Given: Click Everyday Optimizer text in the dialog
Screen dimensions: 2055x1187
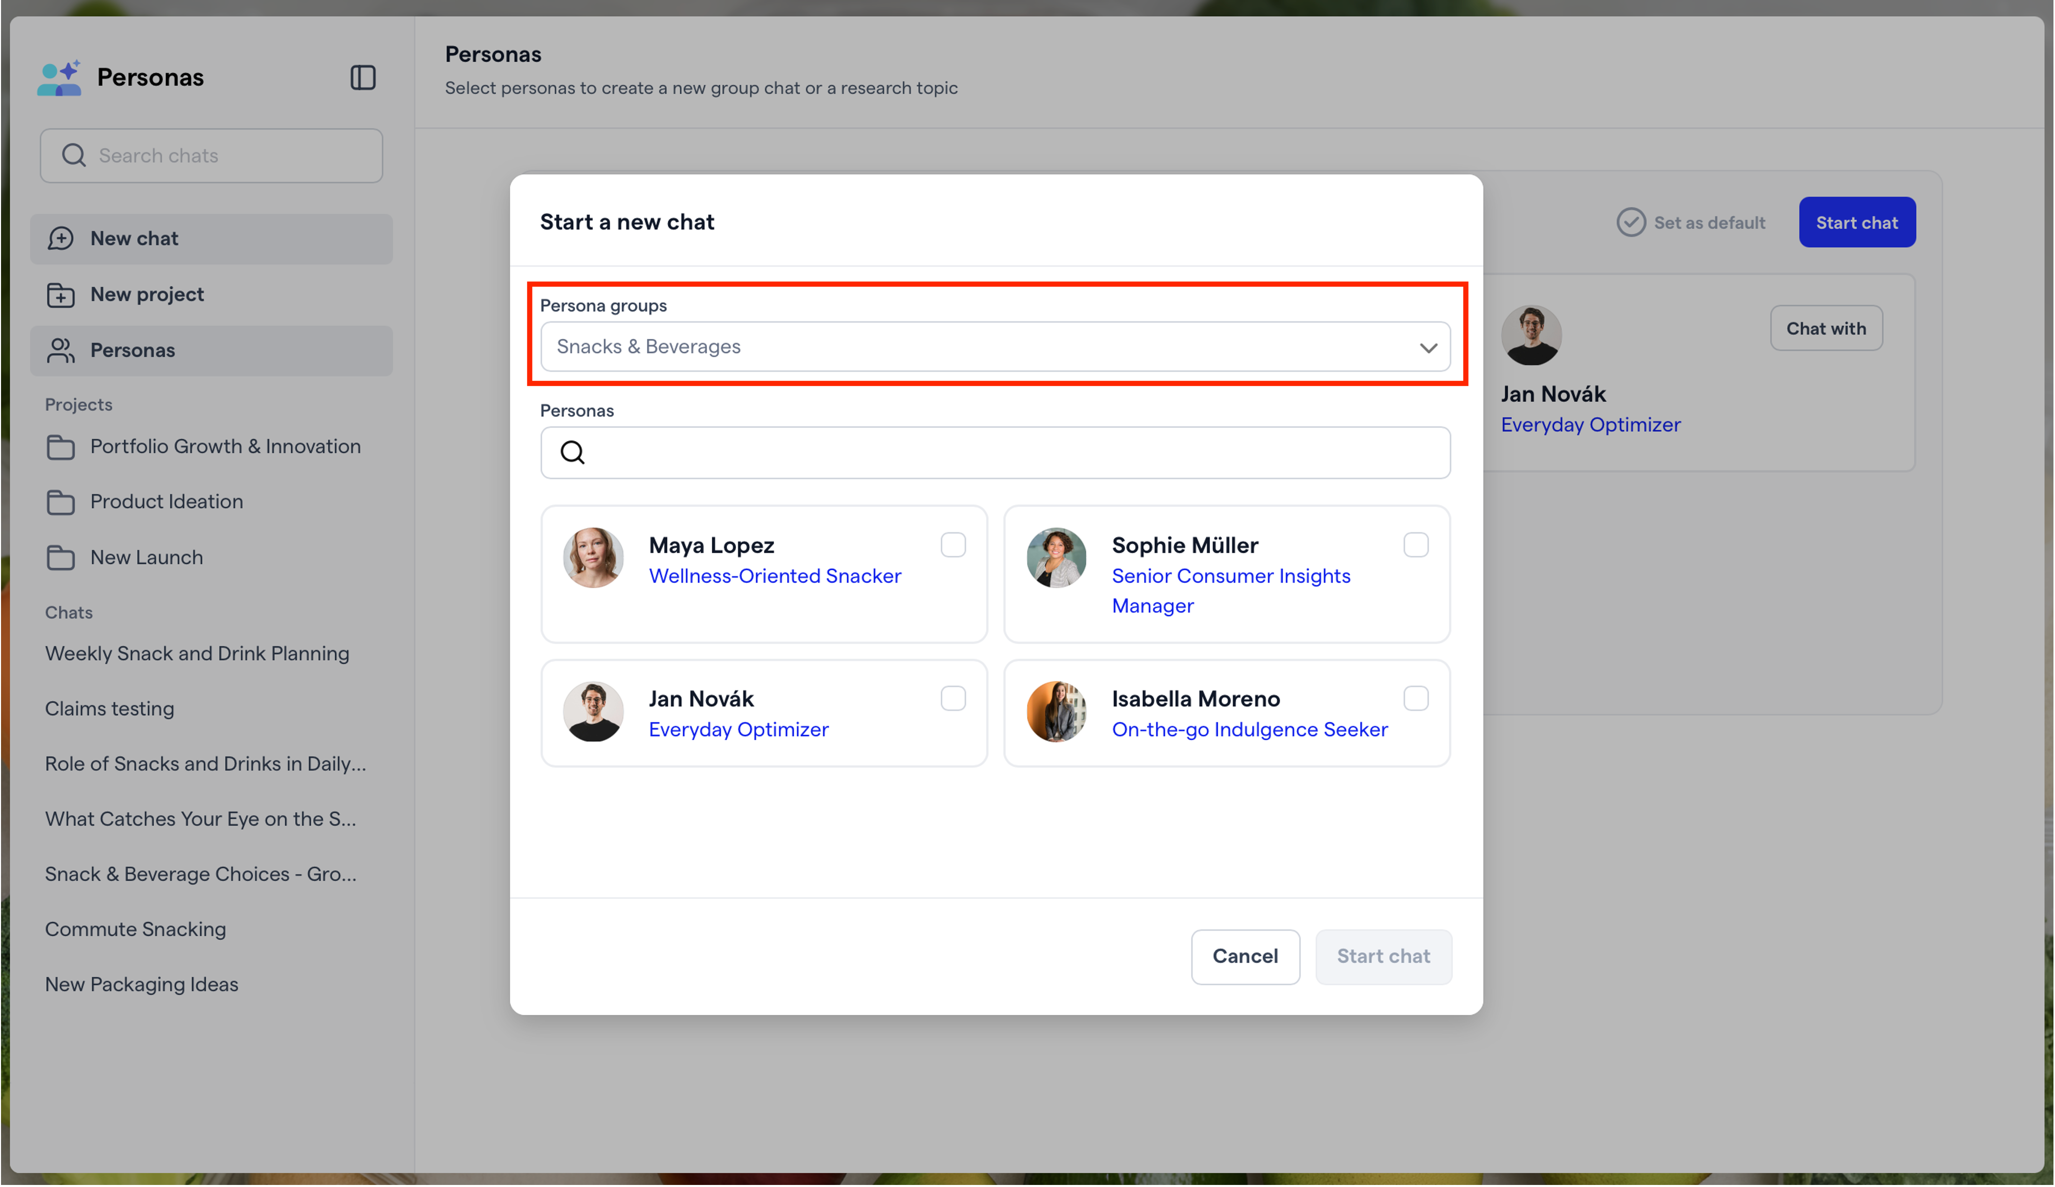Looking at the screenshot, I should pos(739,729).
